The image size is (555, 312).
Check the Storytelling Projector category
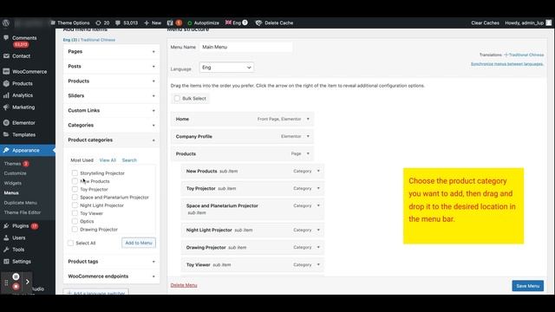click(75, 173)
